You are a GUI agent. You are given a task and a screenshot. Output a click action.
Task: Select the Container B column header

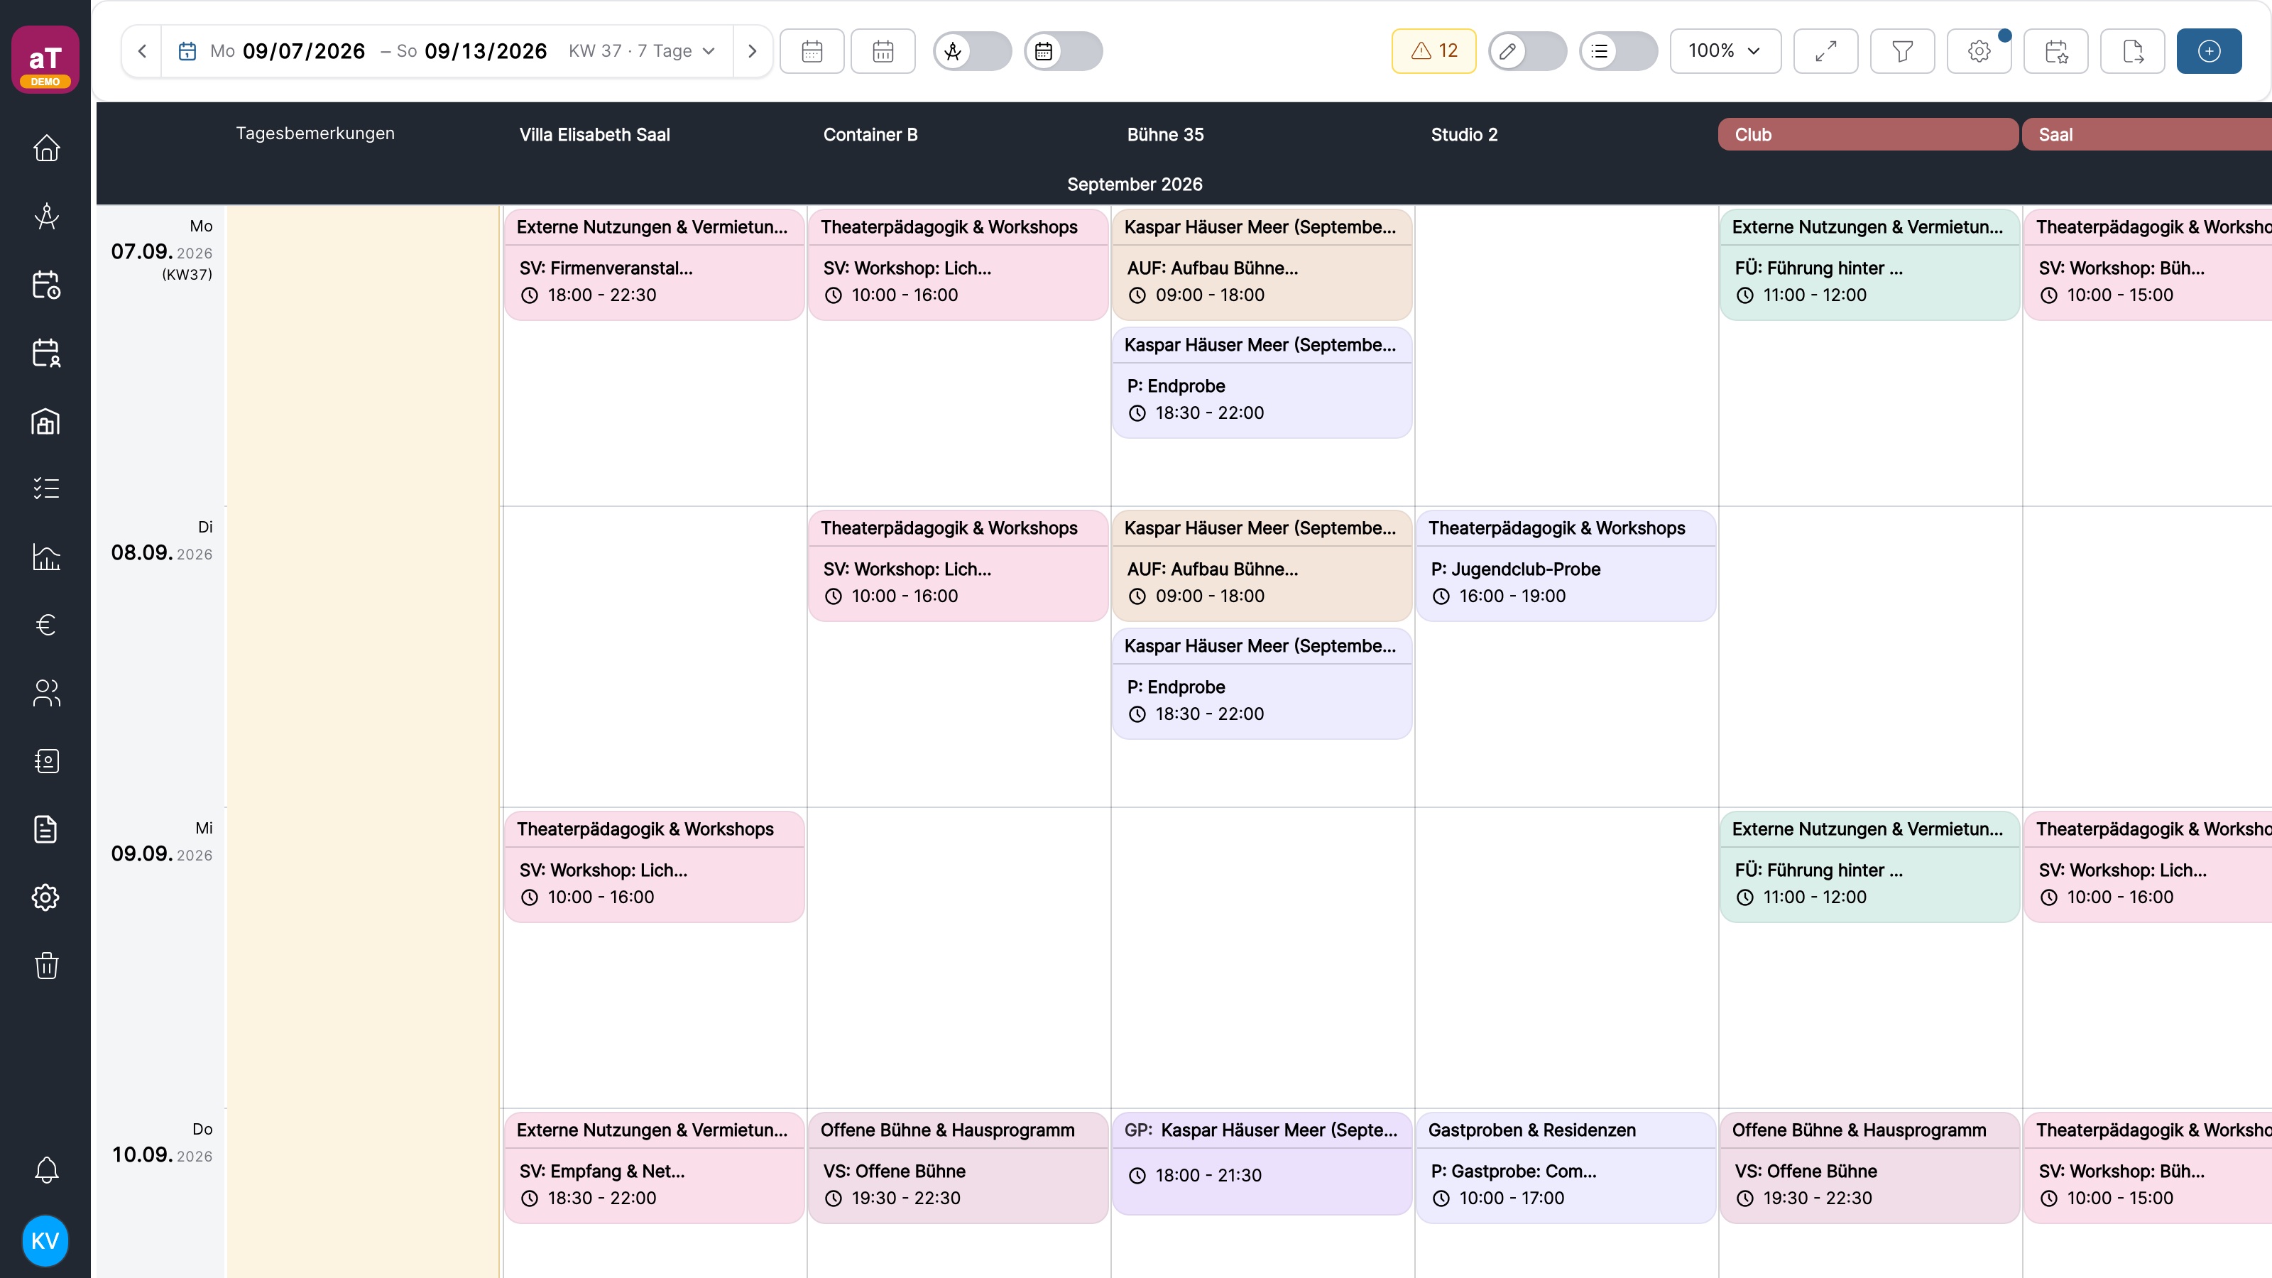(x=870, y=135)
